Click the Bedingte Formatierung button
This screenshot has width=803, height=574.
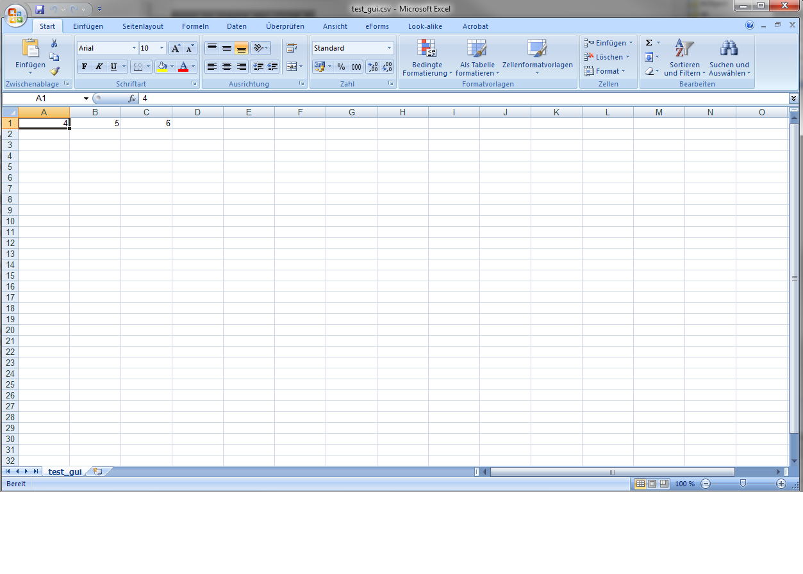point(427,58)
